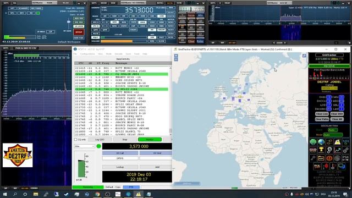Viewport: 352px width, 198px height.
Task: Click the orange alert icon in GridTracker
Action: (x=329, y=158)
